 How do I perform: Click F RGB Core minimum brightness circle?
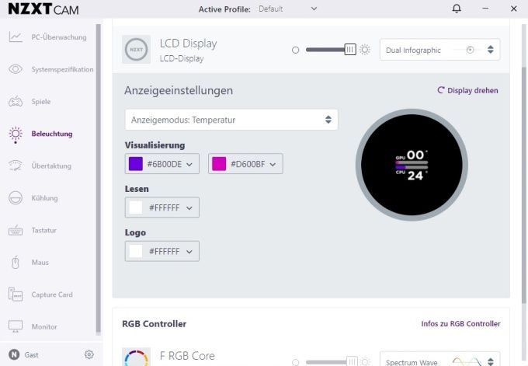point(295,362)
